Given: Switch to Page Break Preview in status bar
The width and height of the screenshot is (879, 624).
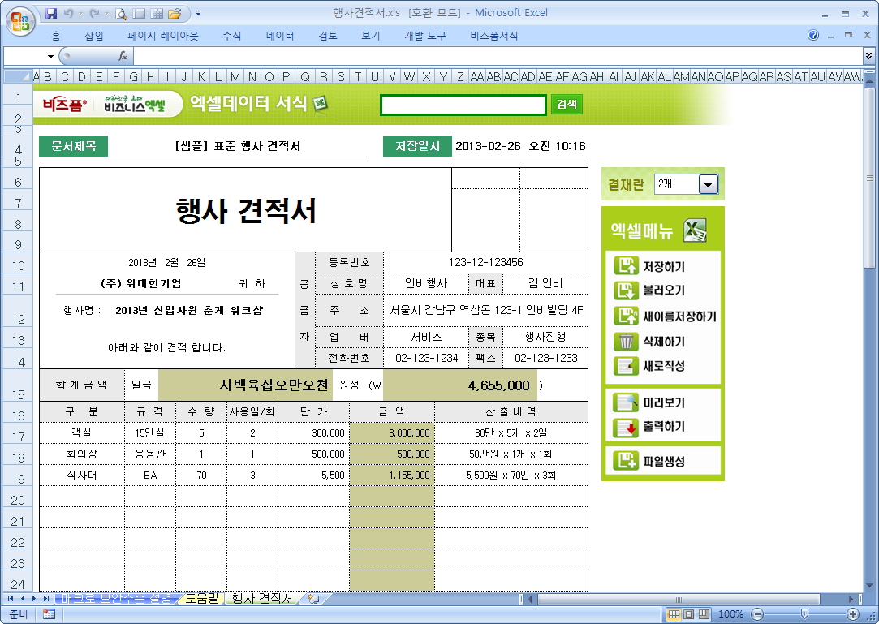Looking at the screenshot, I should pos(704,614).
